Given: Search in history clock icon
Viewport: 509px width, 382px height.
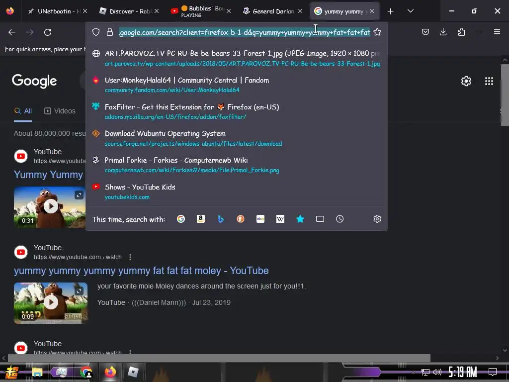Looking at the screenshot, I should 339,219.
